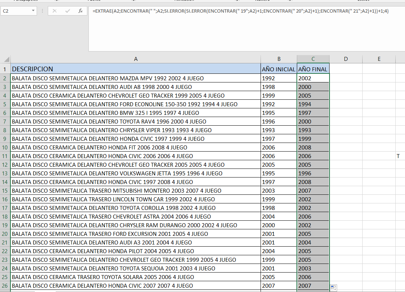This screenshot has width=405, height=292.
Task: Open the Insert Function fx dialog
Action: pyautogui.click(x=80, y=11)
